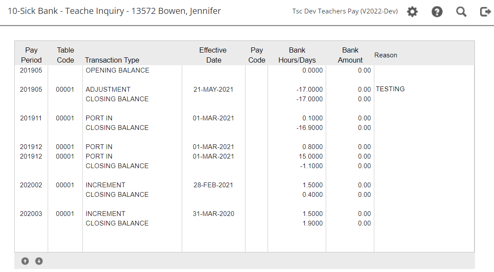Screen dimensions: 494x272
Task: Select the Effective Date column header
Action: (213, 55)
